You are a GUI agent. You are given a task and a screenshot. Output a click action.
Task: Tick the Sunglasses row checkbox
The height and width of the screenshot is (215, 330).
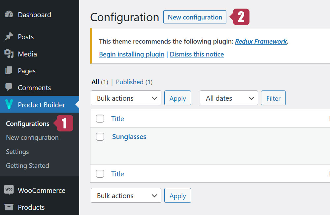tap(100, 137)
